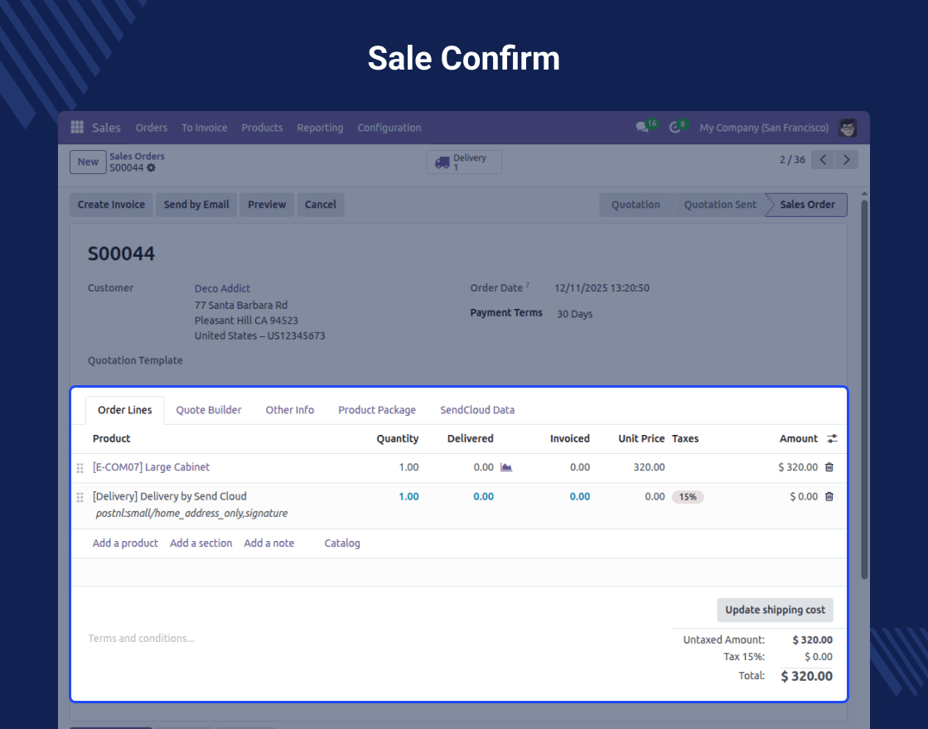Screen dimensions: 928x729
Task: Click the user avatar in navbar
Action: [847, 128]
